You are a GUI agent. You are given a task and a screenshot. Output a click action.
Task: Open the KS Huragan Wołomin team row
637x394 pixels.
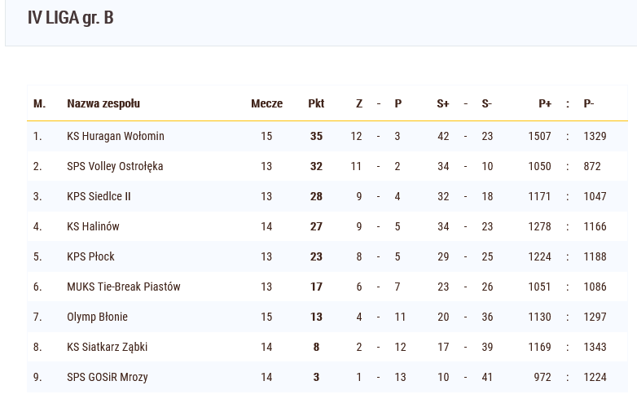click(x=327, y=136)
